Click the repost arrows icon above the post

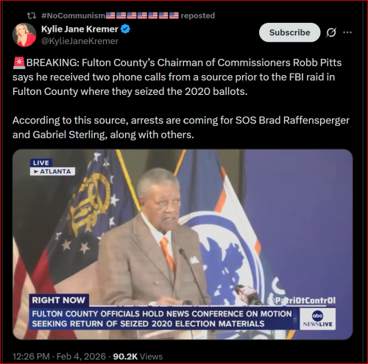pos(32,16)
